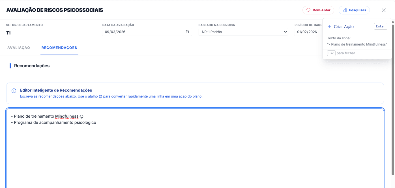The image size is (395, 188).
Task: Click the heart icon on Bem-Estar
Action: click(x=308, y=10)
